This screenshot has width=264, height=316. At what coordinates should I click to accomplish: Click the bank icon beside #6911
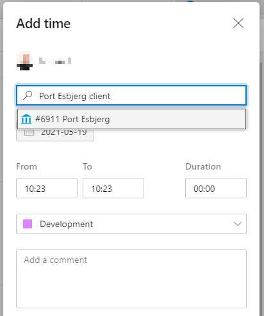click(26, 119)
